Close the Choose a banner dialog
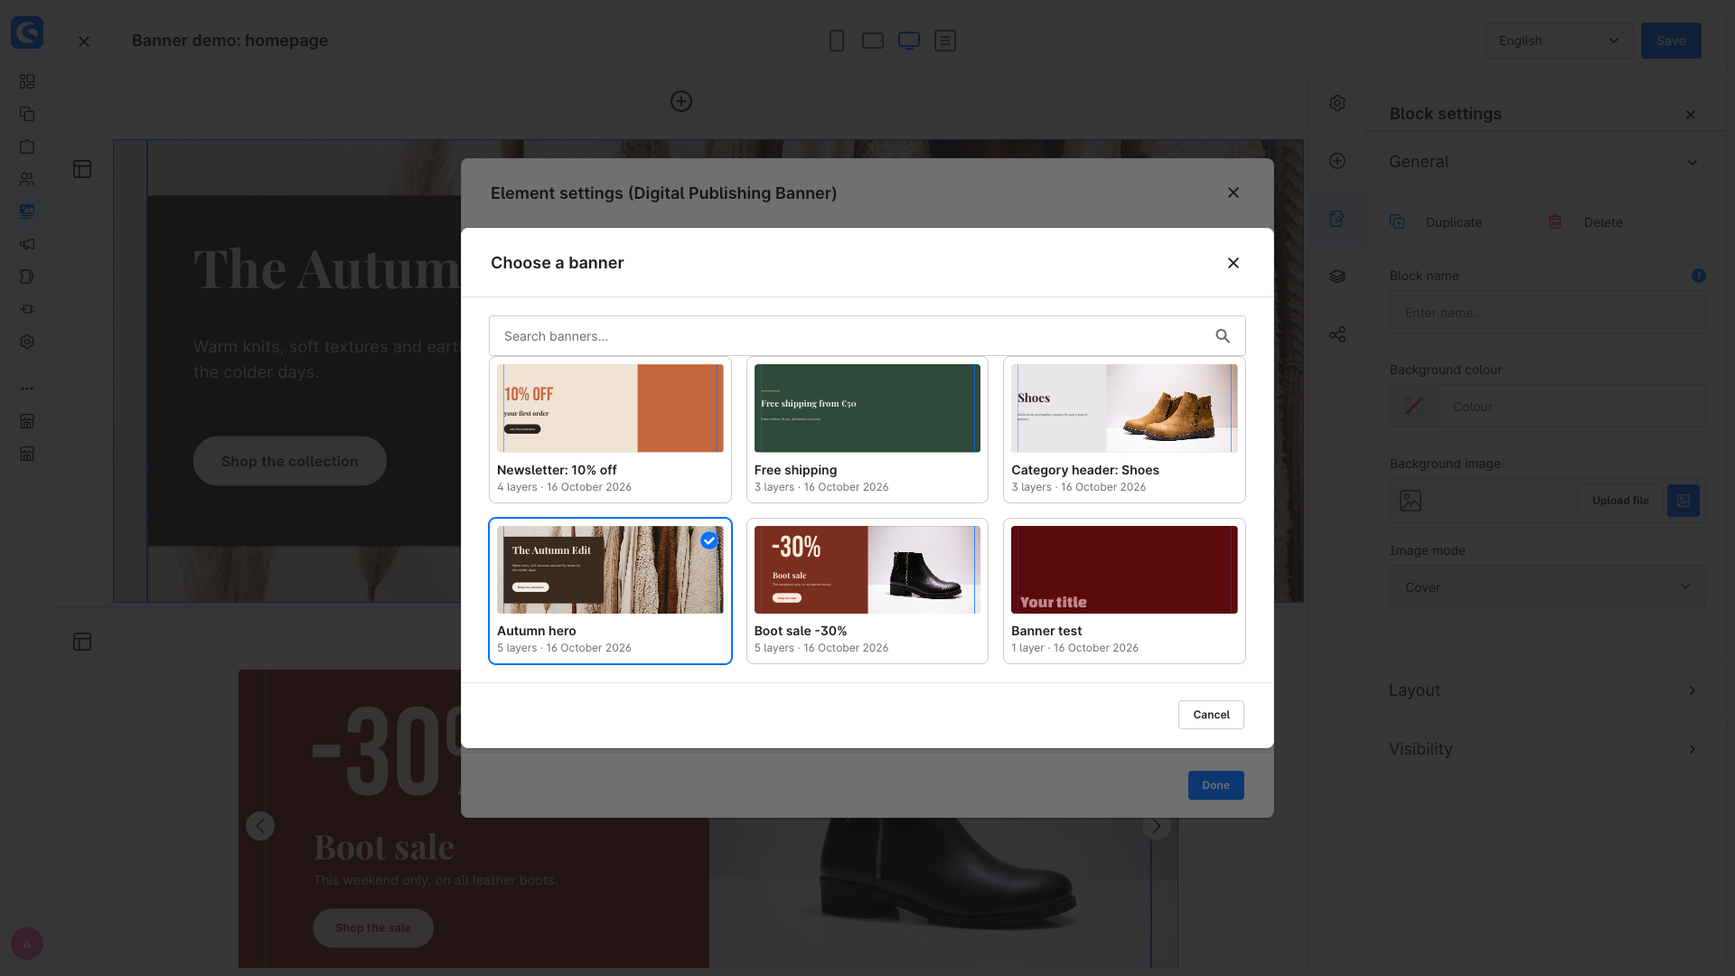 coord(1233,263)
